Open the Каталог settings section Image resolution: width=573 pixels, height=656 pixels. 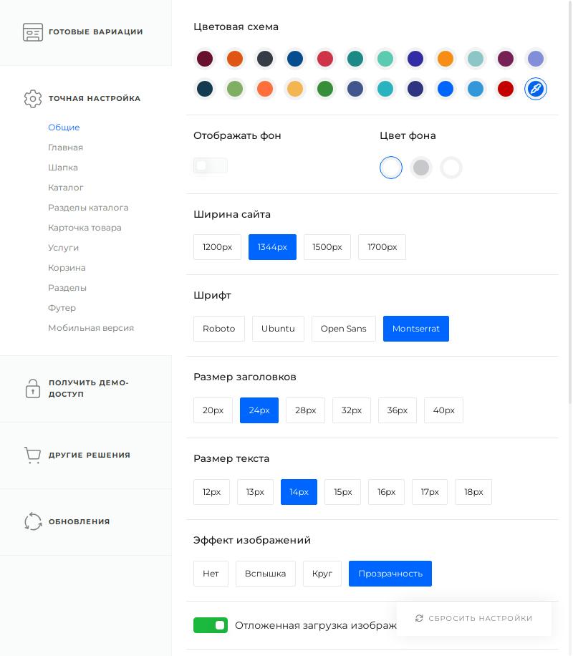click(x=66, y=188)
